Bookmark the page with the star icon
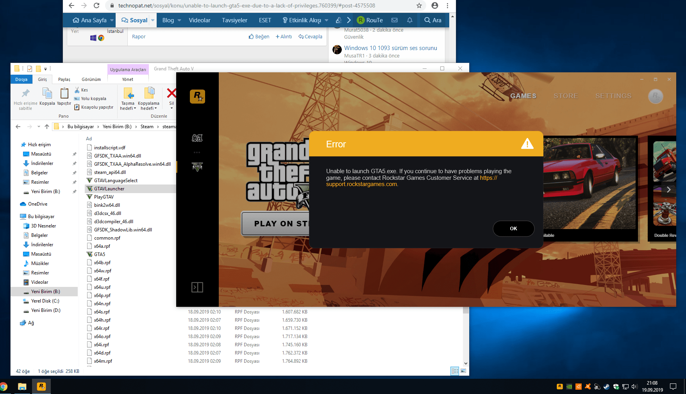The width and height of the screenshot is (686, 394). [419, 5]
